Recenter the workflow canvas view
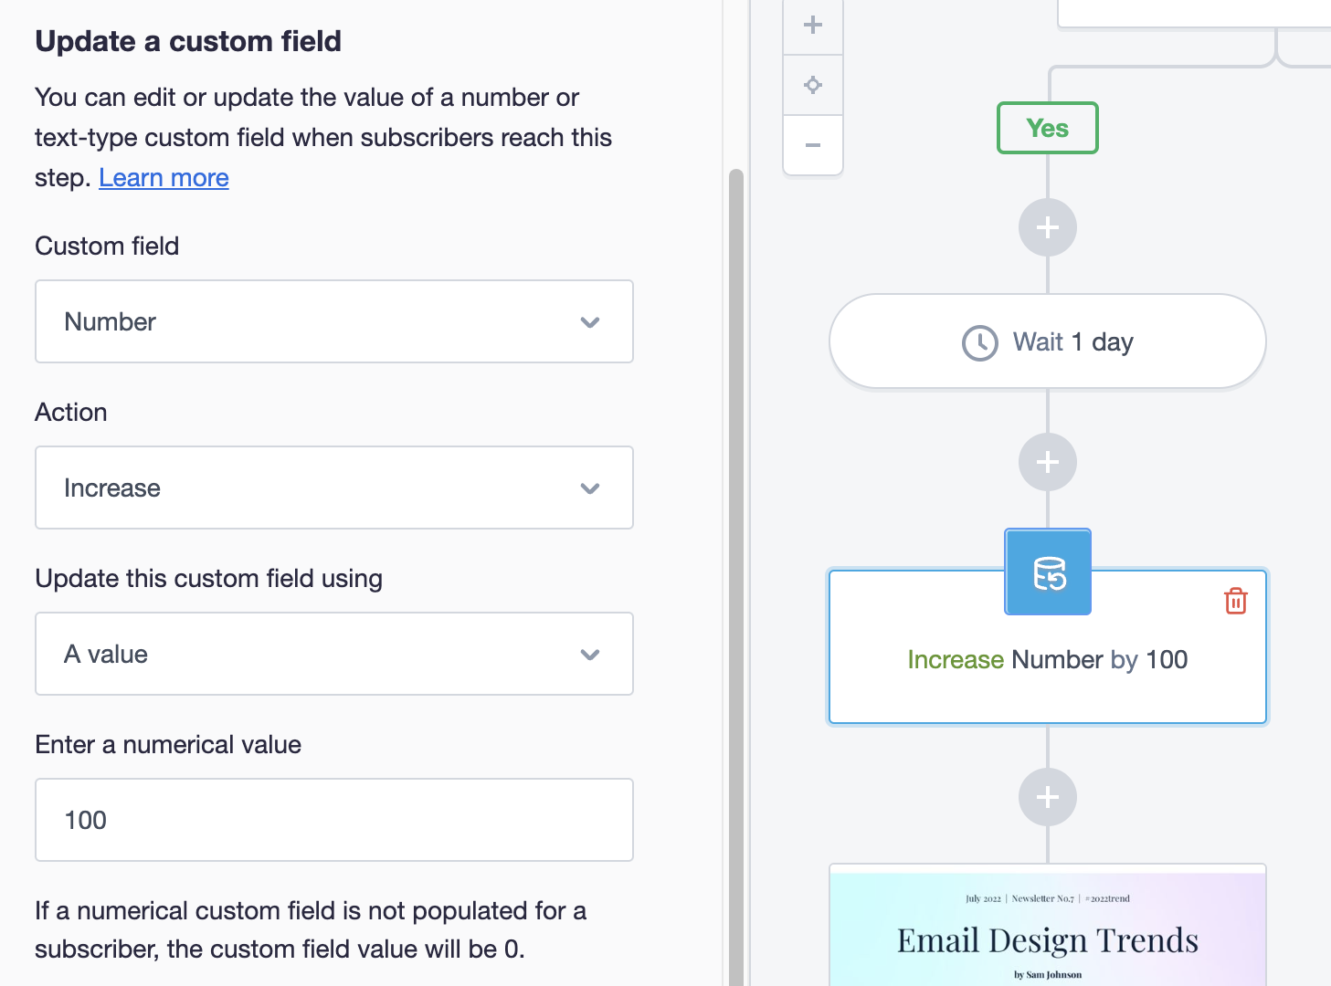The width and height of the screenshot is (1331, 986). [813, 85]
